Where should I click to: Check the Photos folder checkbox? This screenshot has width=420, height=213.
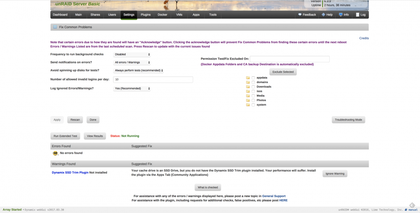[253, 100]
